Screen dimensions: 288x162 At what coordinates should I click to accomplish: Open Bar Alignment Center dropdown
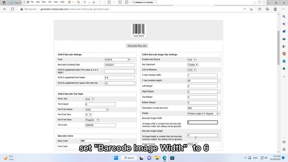[193, 65]
